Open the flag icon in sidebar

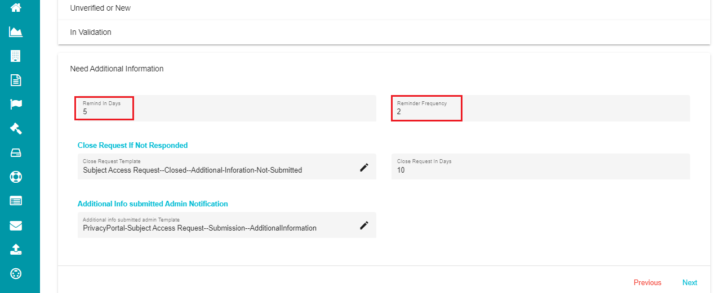[x=16, y=104]
